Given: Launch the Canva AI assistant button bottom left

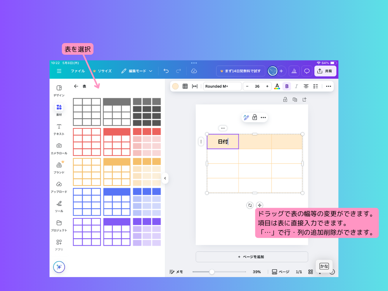Looking at the screenshot, I should [59, 267].
